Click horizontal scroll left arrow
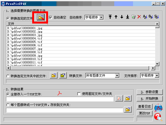The image size is (166, 125). click(x=8, y=68)
